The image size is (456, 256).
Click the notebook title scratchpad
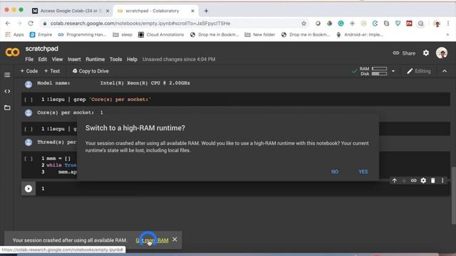tap(41, 49)
